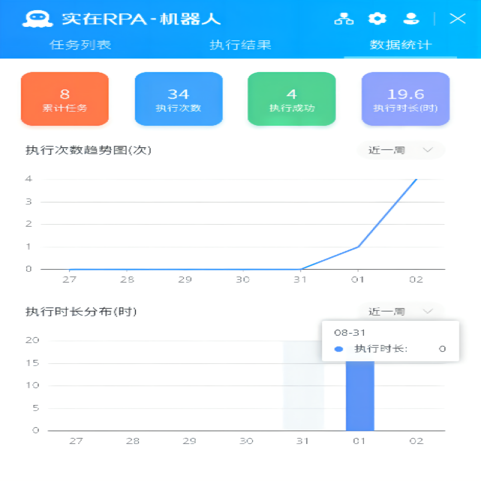Click the orange 累计任务 card

65,99
